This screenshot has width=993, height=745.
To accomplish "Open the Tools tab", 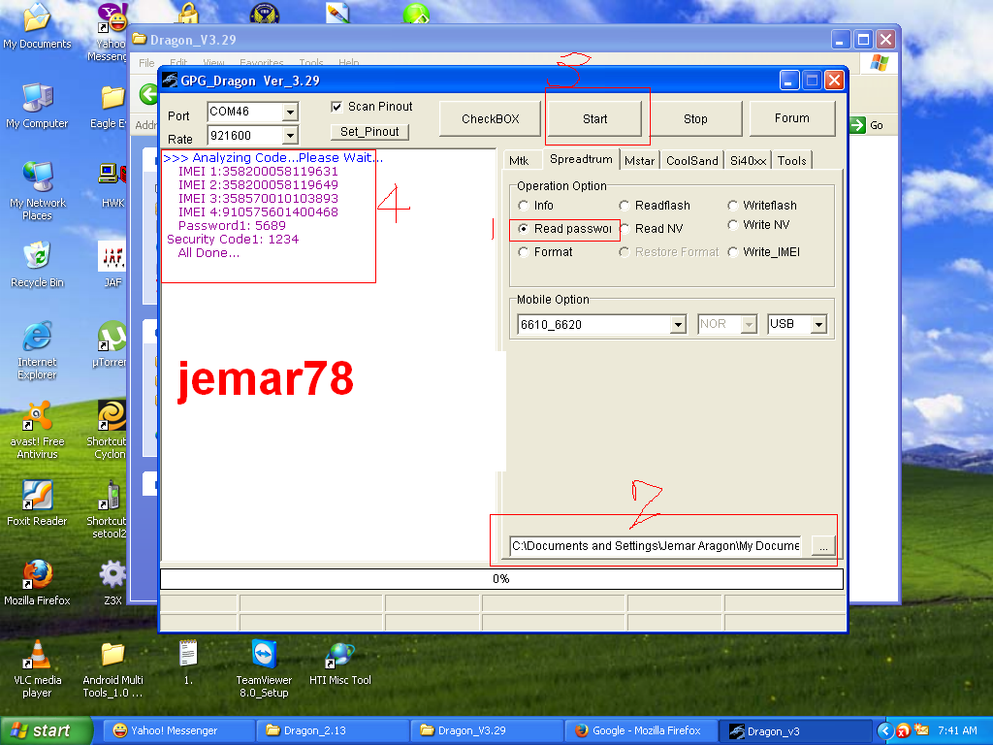I will (791, 159).
